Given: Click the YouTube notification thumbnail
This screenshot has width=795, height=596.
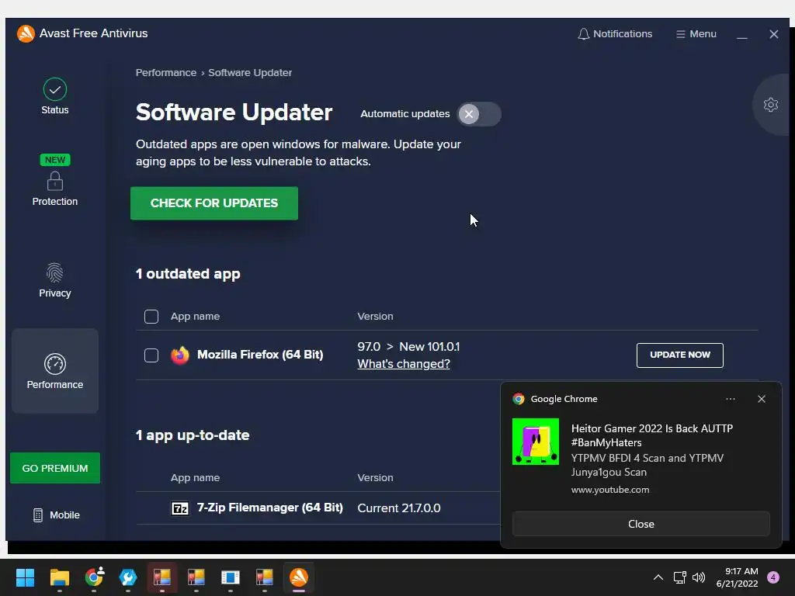Looking at the screenshot, I should coord(536,442).
